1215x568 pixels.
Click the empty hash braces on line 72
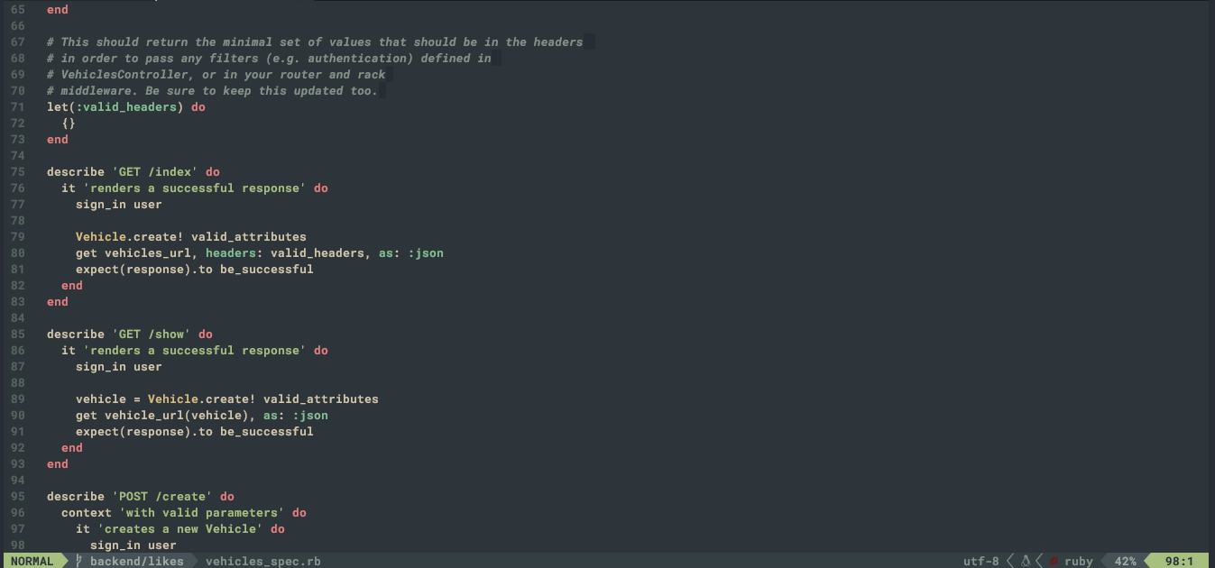point(69,123)
